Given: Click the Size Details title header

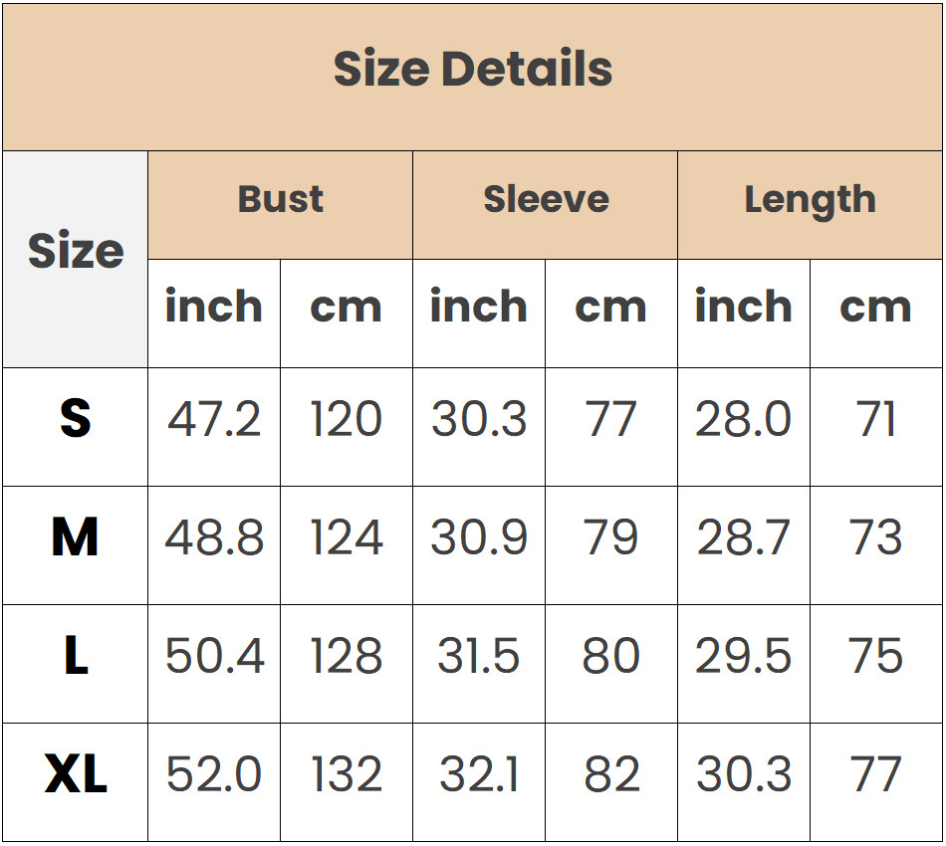Looking at the screenshot, I should click(473, 70).
